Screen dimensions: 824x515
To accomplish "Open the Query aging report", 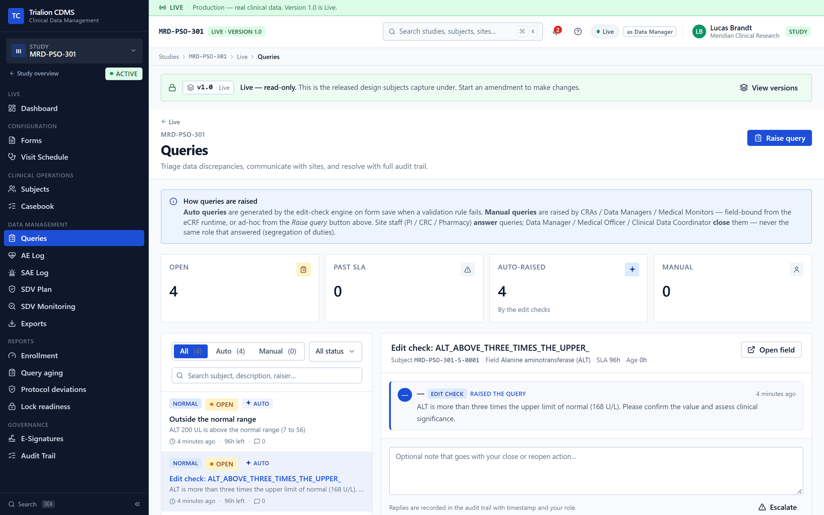I will coord(74,373).
